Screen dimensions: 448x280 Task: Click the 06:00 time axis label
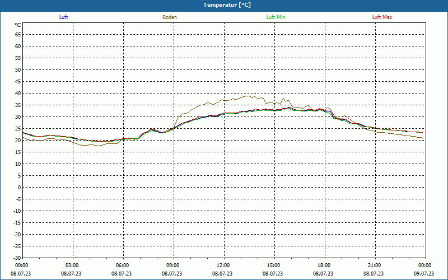coord(123,265)
